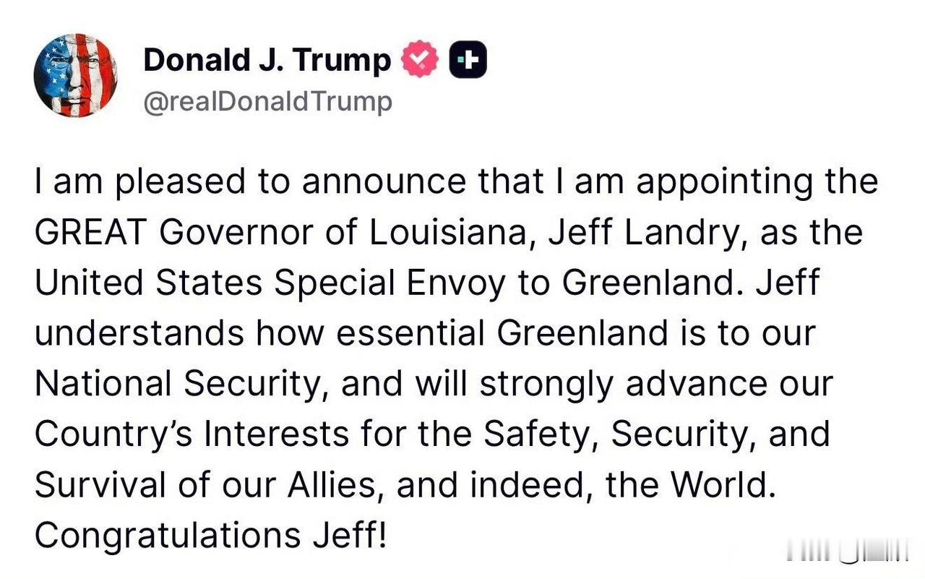Open the Donald J. Trump display name
This screenshot has width=925, height=579.
(x=267, y=60)
